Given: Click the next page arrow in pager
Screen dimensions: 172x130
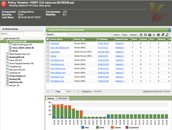Looking at the screenshot, I should coord(74,91).
